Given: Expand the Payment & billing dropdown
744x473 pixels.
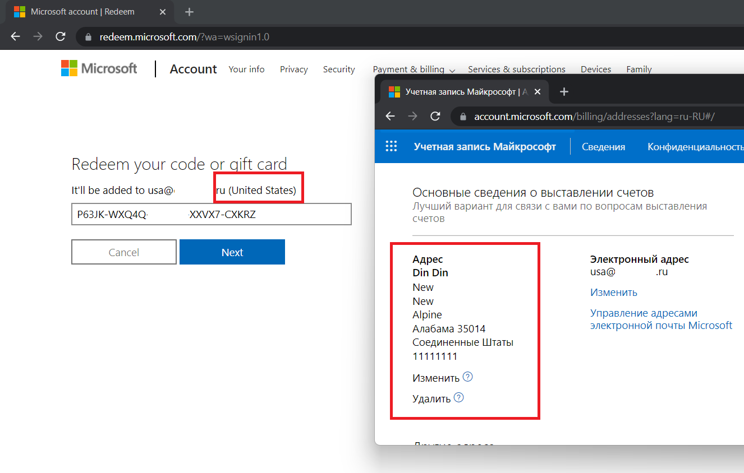Looking at the screenshot, I should point(414,69).
